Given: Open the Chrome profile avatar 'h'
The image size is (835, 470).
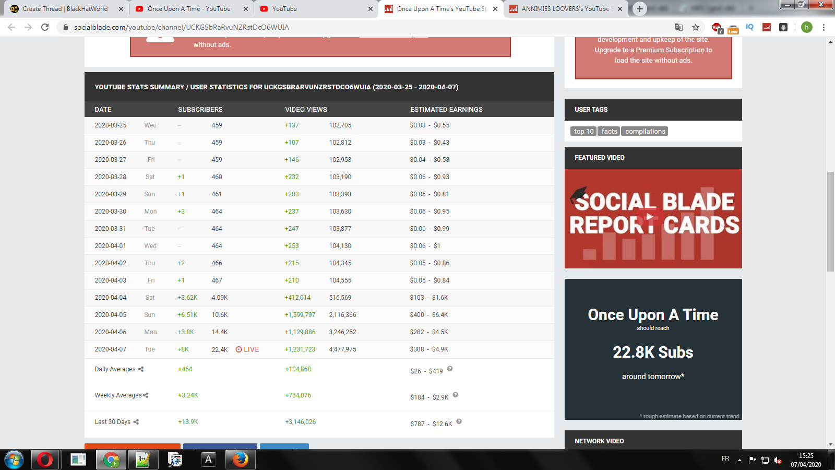Looking at the screenshot, I should [807, 27].
